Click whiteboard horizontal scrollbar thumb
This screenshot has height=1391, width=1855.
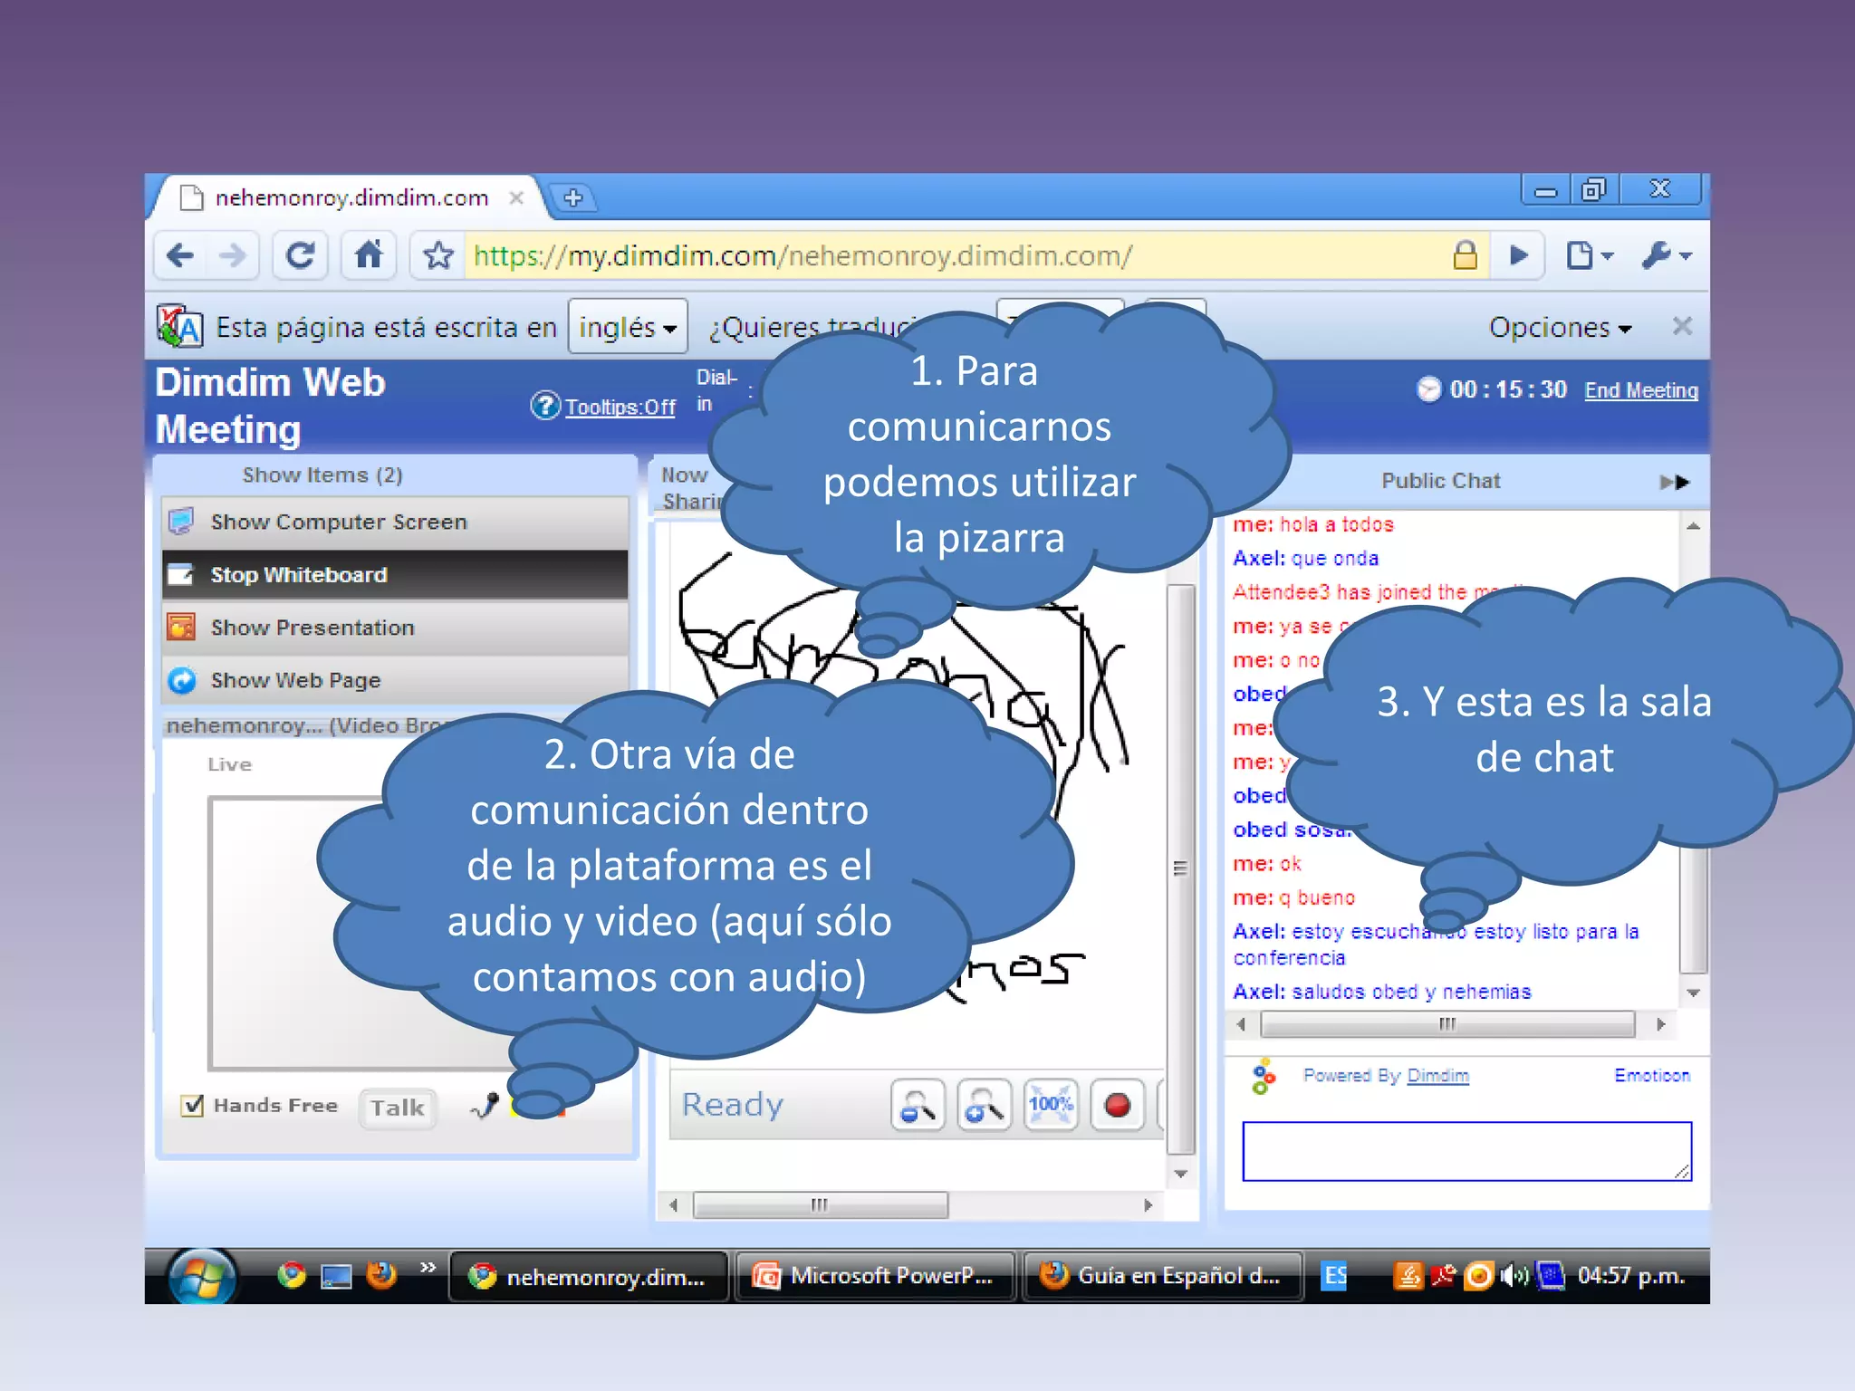point(821,1205)
